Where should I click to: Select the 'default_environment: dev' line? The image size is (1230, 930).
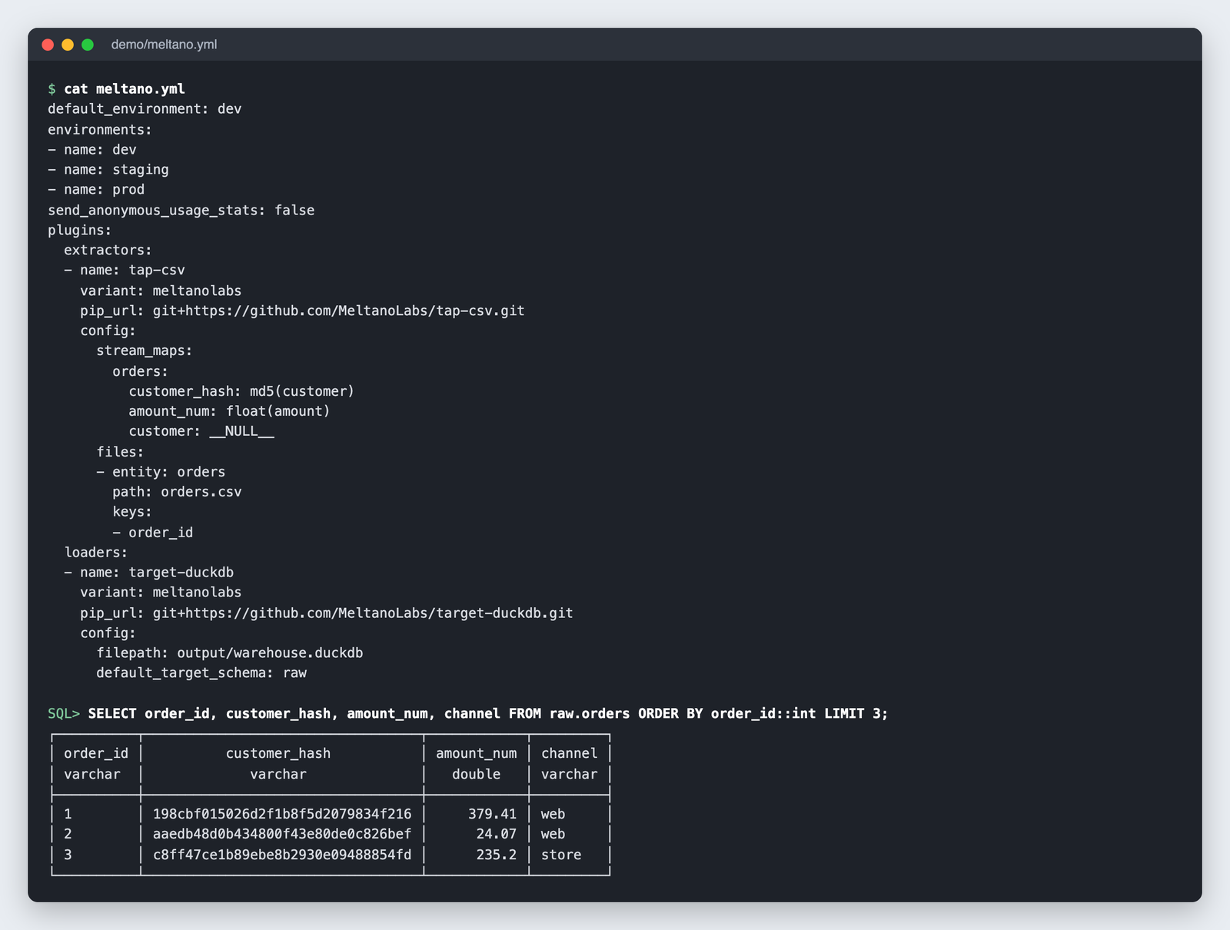coord(145,109)
